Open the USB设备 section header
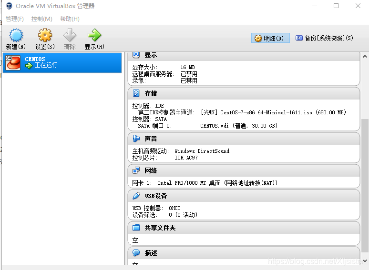Viewport: 369px width, 270px height. (244, 196)
